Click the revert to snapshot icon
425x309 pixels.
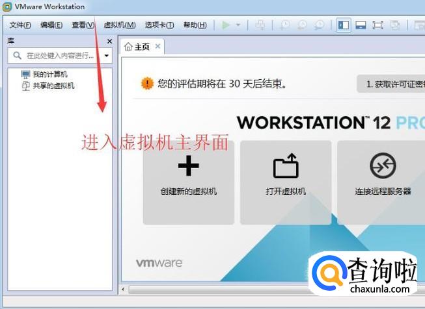tap(302, 25)
